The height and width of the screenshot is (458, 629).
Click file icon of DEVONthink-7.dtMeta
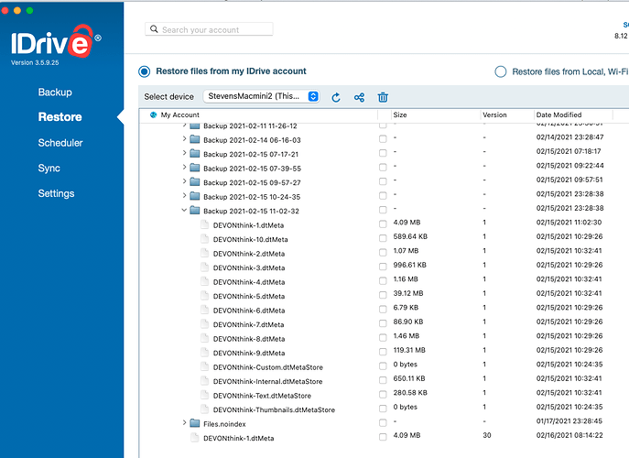204,324
